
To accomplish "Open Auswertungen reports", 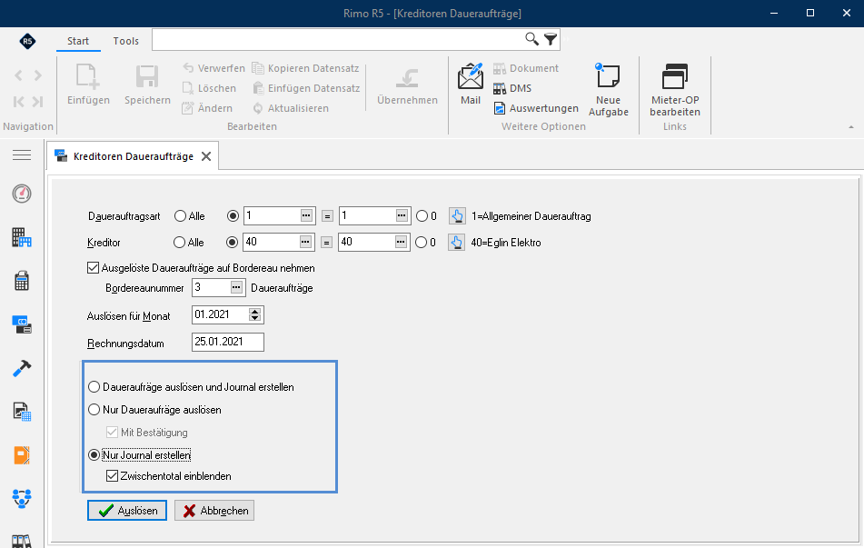I will (x=536, y=108).
